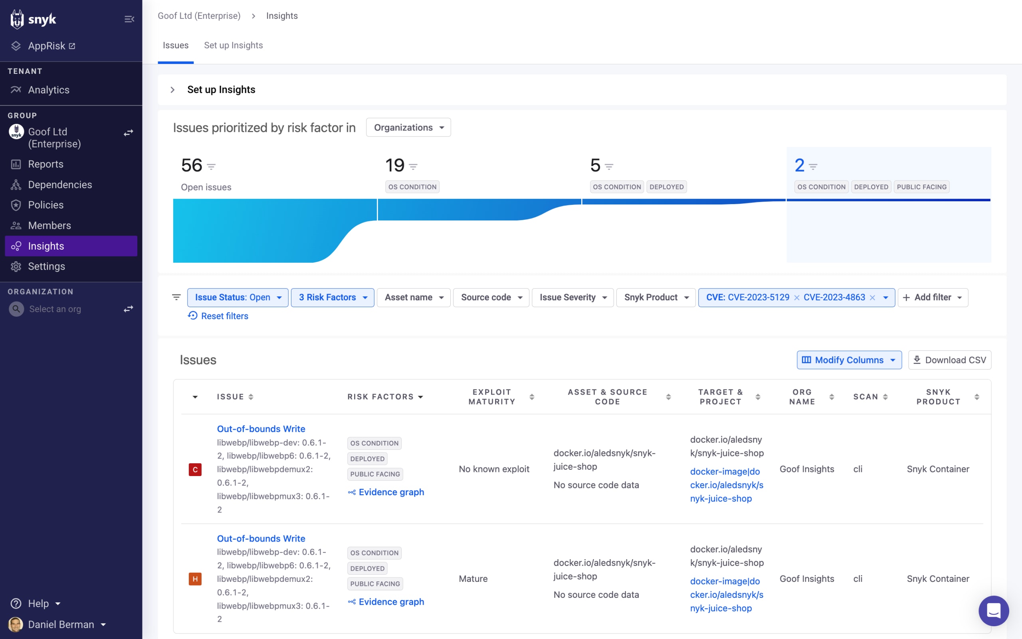This screenshot has width=1022, height=639.
Task: Open the Dependencies page
Action: coord(60,185)
